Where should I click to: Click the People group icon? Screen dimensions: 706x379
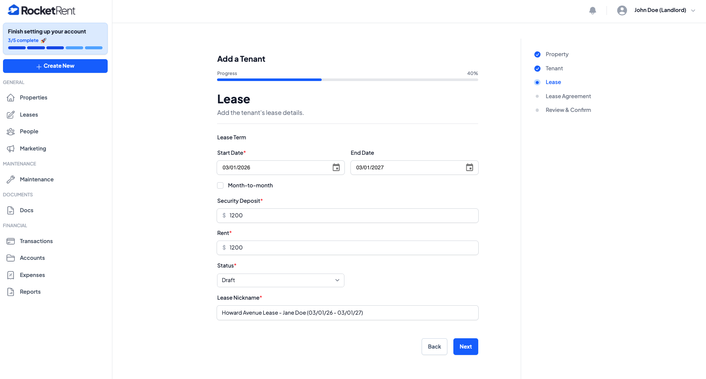[11, 132]
